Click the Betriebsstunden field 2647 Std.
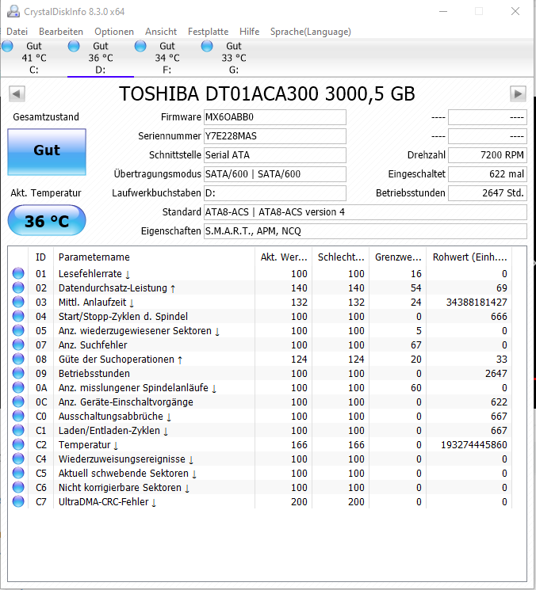Image resolution: width=536 pixels, height=590 pixels. (x=488, y=193)
